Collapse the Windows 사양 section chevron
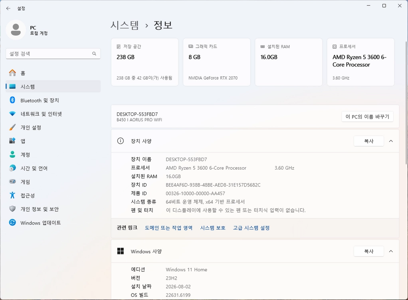This screenshot has width=408, height=300. (x=391, y=251)
